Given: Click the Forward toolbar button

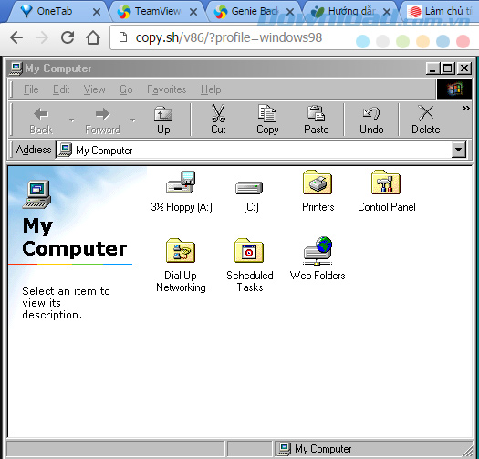Looking at the screenshot, I should 102,120.
